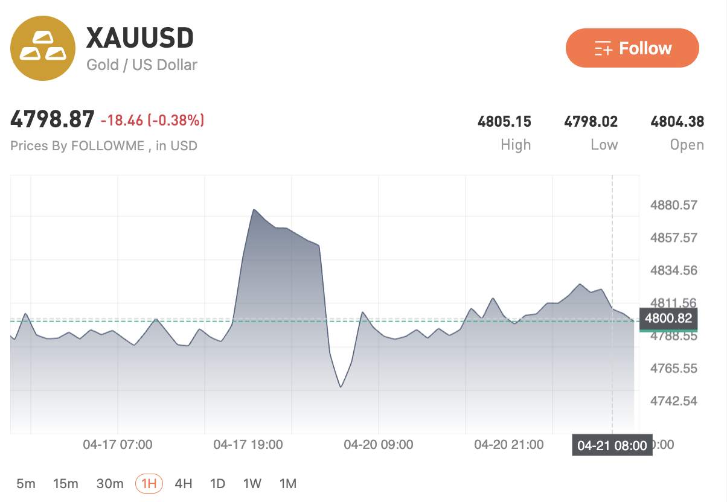This screenshot has width=727, height=502.
Task: Switch to the 15m interval
Action: click(65, 483)
